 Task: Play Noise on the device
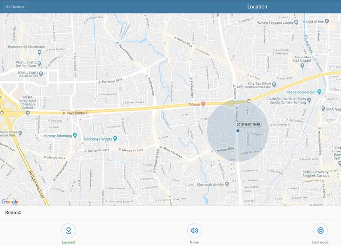(194, 230)
